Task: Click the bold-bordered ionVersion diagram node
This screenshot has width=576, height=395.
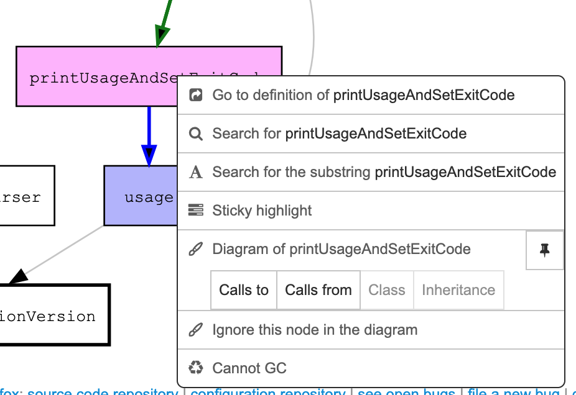Action: point(53,316)
